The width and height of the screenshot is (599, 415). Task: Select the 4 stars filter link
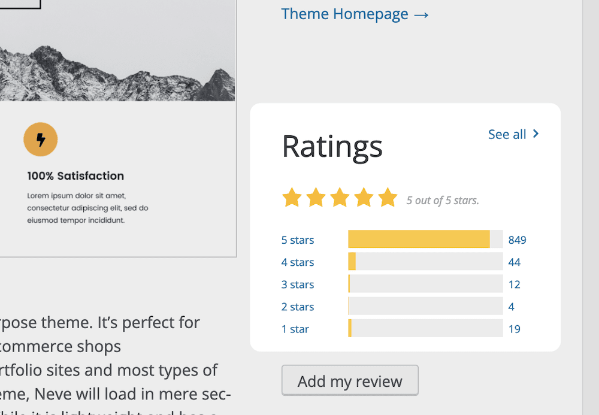pos(297,262)
